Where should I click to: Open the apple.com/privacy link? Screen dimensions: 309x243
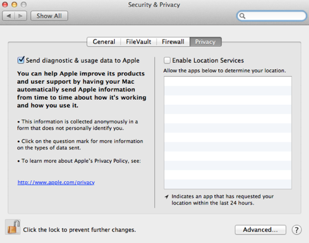56,183
